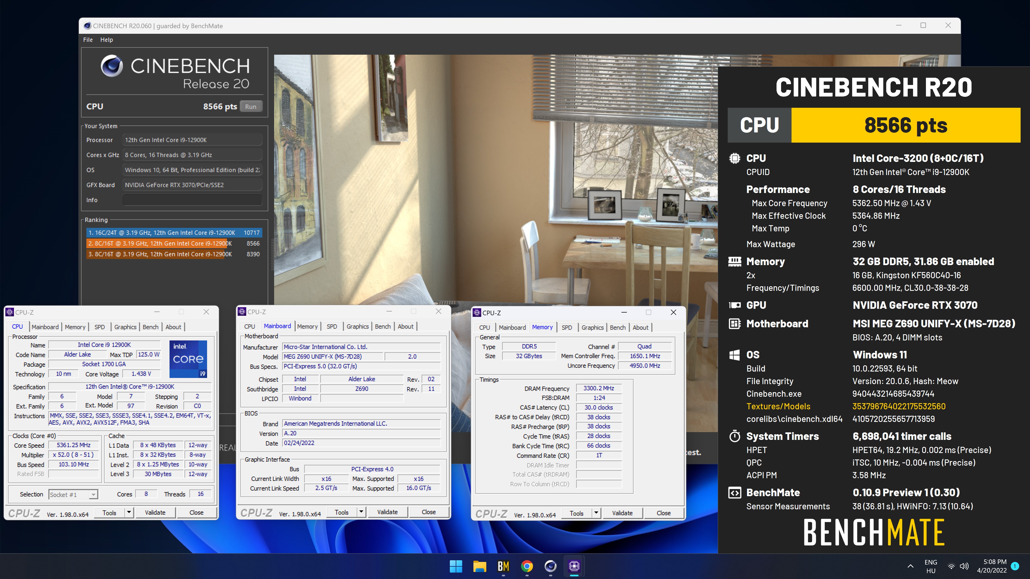Open notification center badge icon

click(x=1015, y=566)
